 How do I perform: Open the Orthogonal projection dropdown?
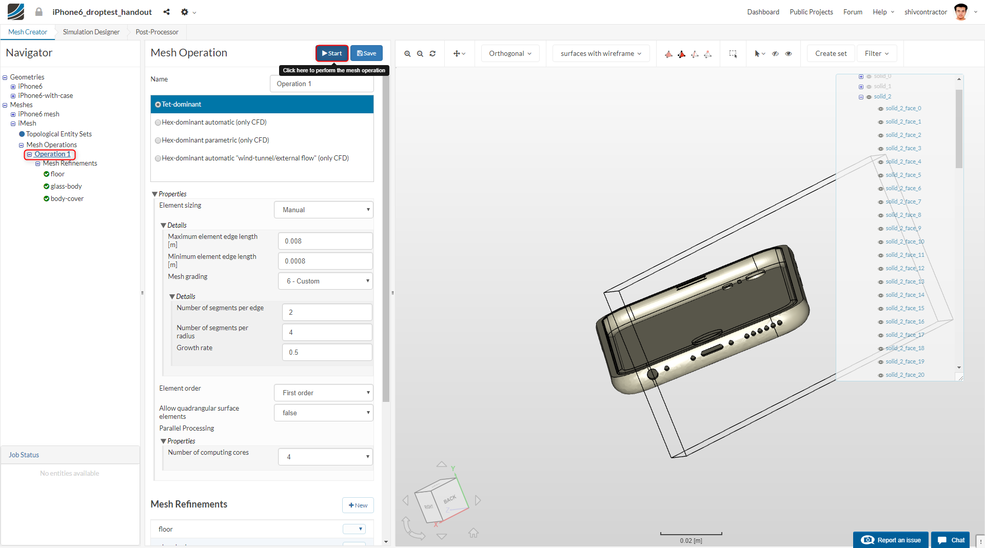(x=510, y=54)
